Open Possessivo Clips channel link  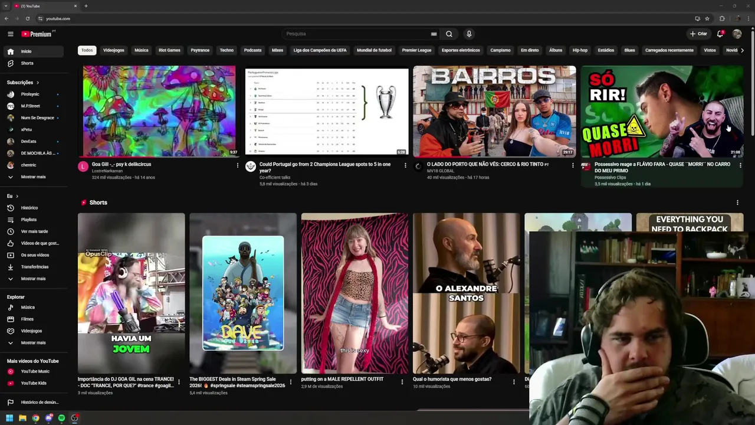610,177
